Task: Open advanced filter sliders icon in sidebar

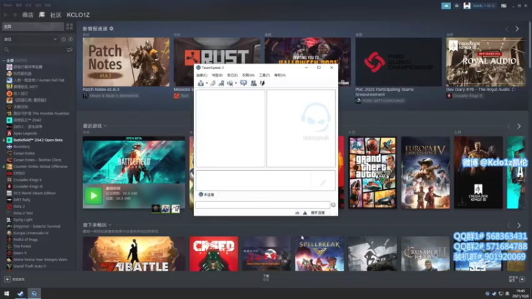Action: [70, 50]
